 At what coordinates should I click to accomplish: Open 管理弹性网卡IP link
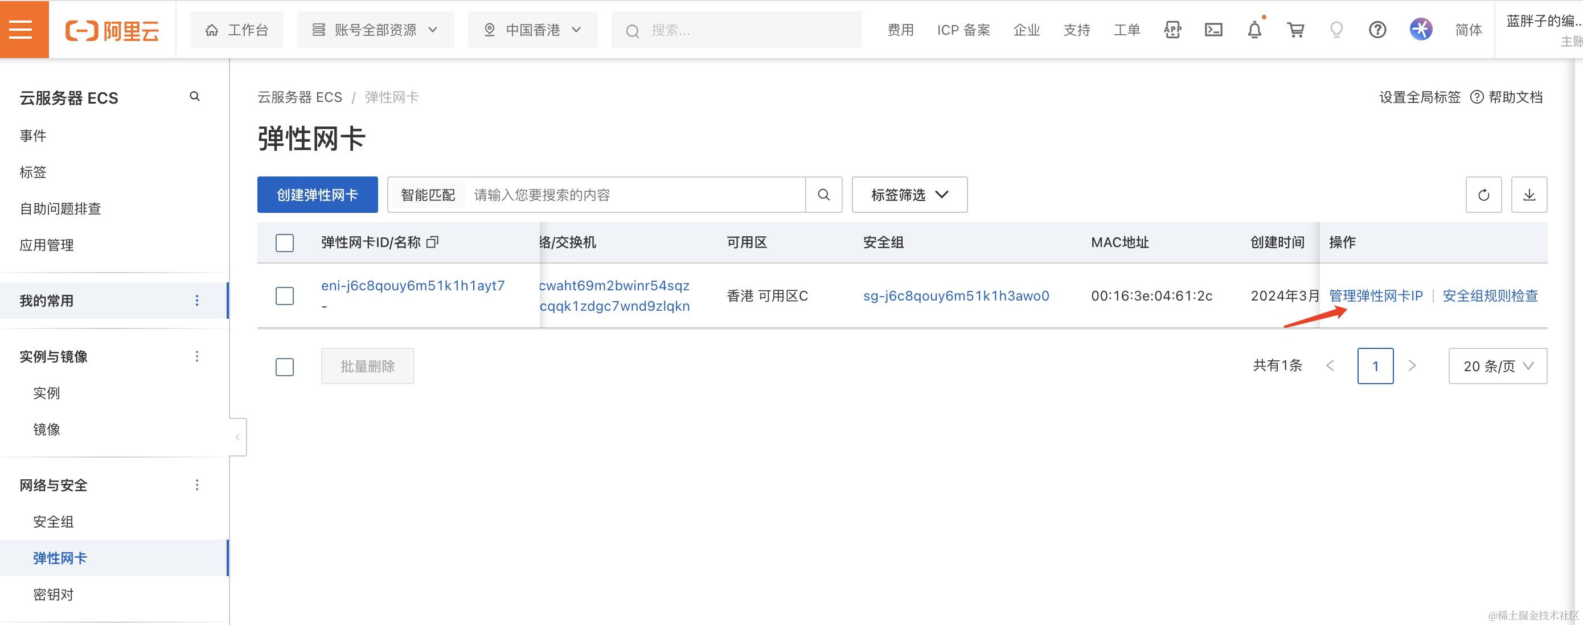1375,295
